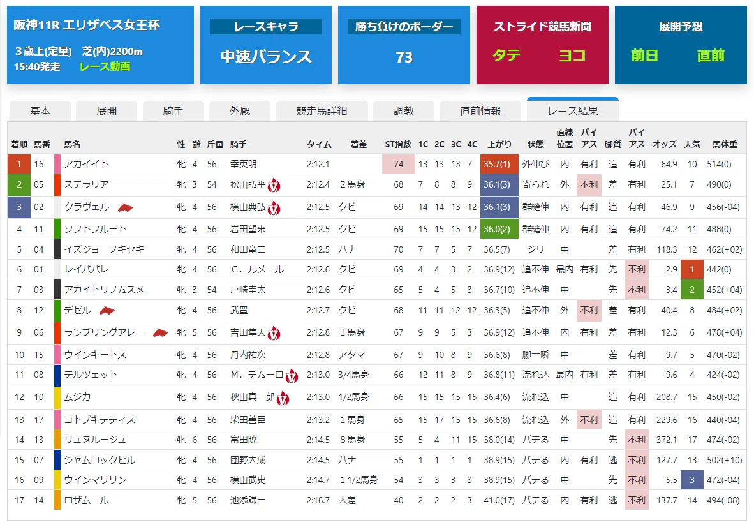Click the 上がり column header
The image size is (754, 527).
pyautogui.click(x=499, y=144)
